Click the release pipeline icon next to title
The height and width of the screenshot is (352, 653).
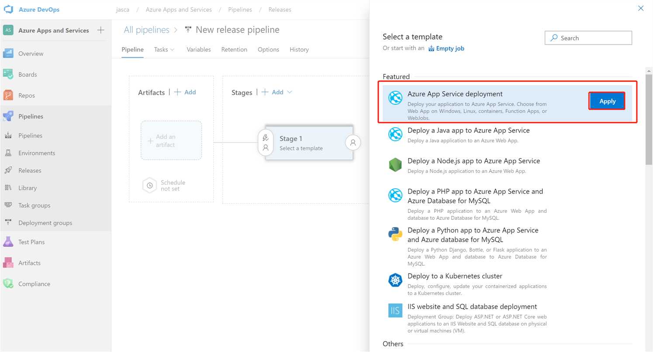tap(188, 30)
